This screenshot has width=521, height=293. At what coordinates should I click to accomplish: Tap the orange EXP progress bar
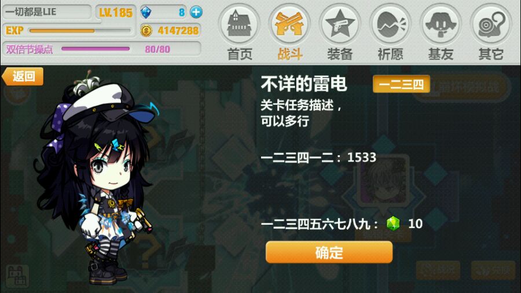[80, 31]
